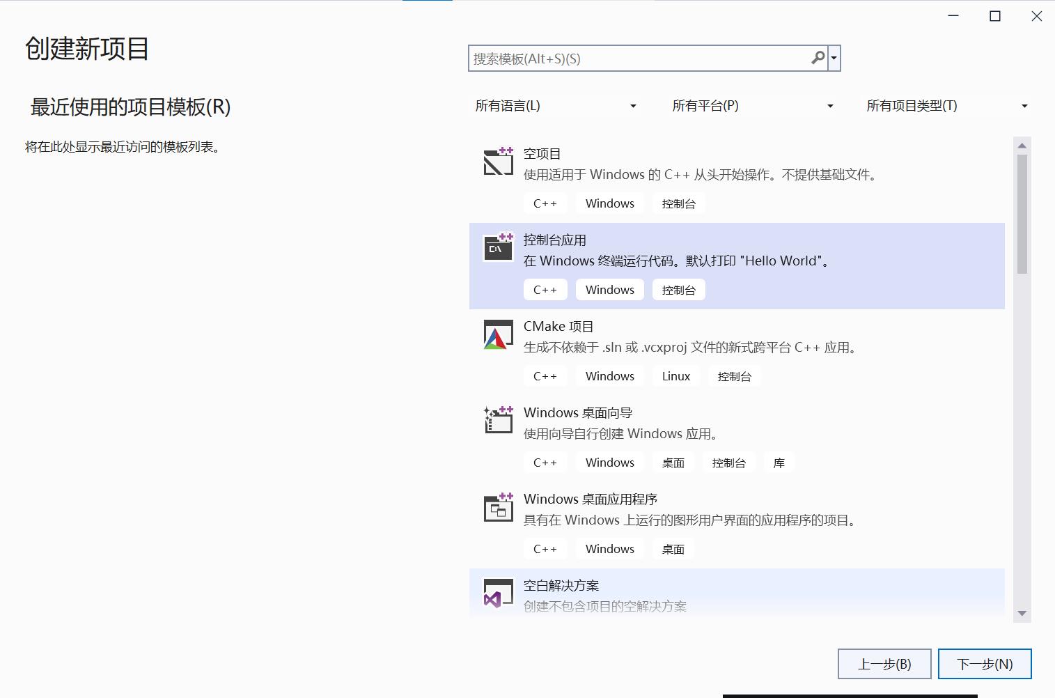The image size is (1055, 698).
Task: Click the 库 tag on Windows 桌面向导
Action: tap(779, 463)
